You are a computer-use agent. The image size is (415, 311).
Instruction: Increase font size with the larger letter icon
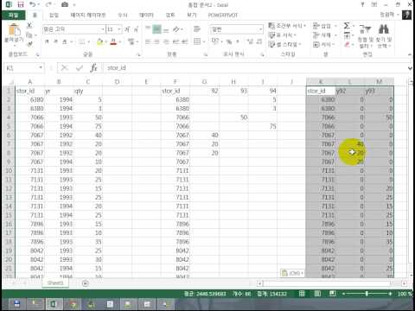click(127, 29)
